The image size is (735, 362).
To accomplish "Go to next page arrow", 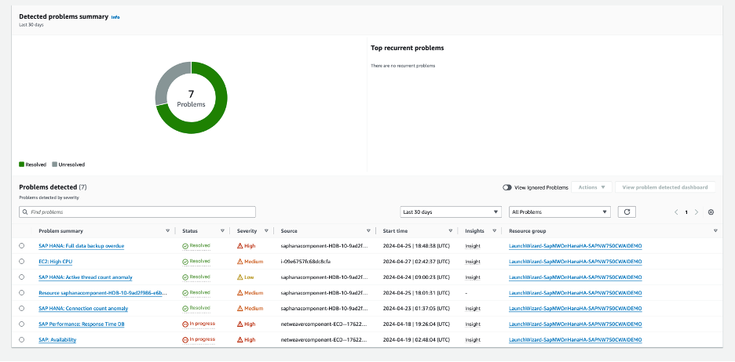I will click(697, 212).
